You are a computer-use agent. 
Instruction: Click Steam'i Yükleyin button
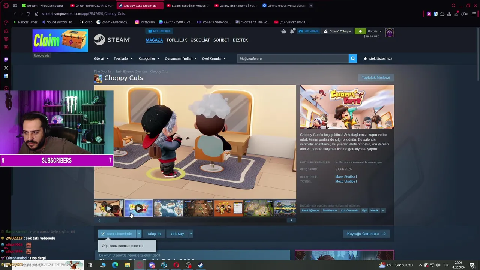337,31
